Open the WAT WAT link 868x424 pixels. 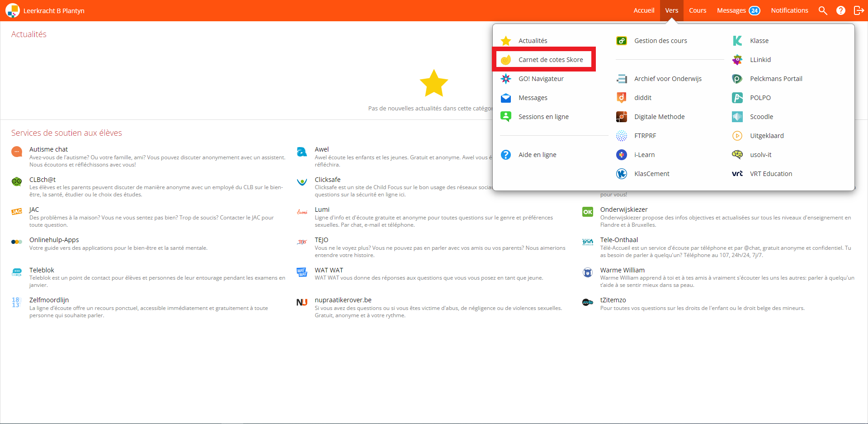pyautogui.click(x=329, y=270)
